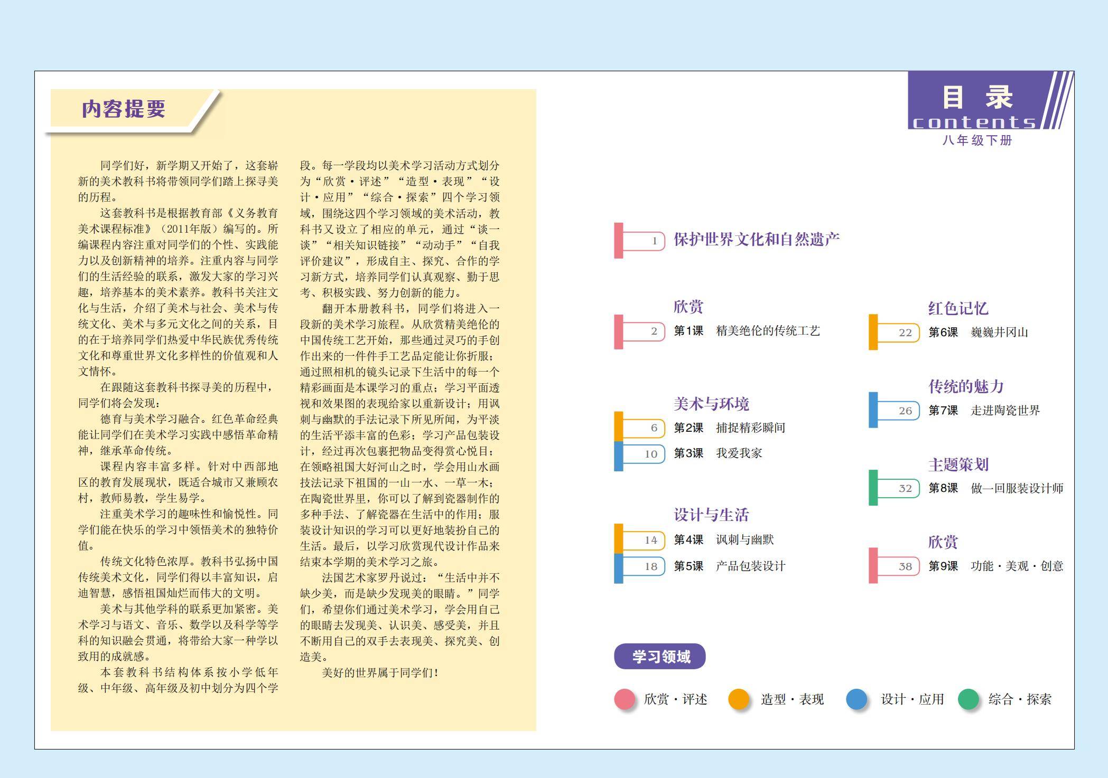This screenshot has height=778, width=1108.
Task: Click the orange page 14 tab
Action: 644,540
